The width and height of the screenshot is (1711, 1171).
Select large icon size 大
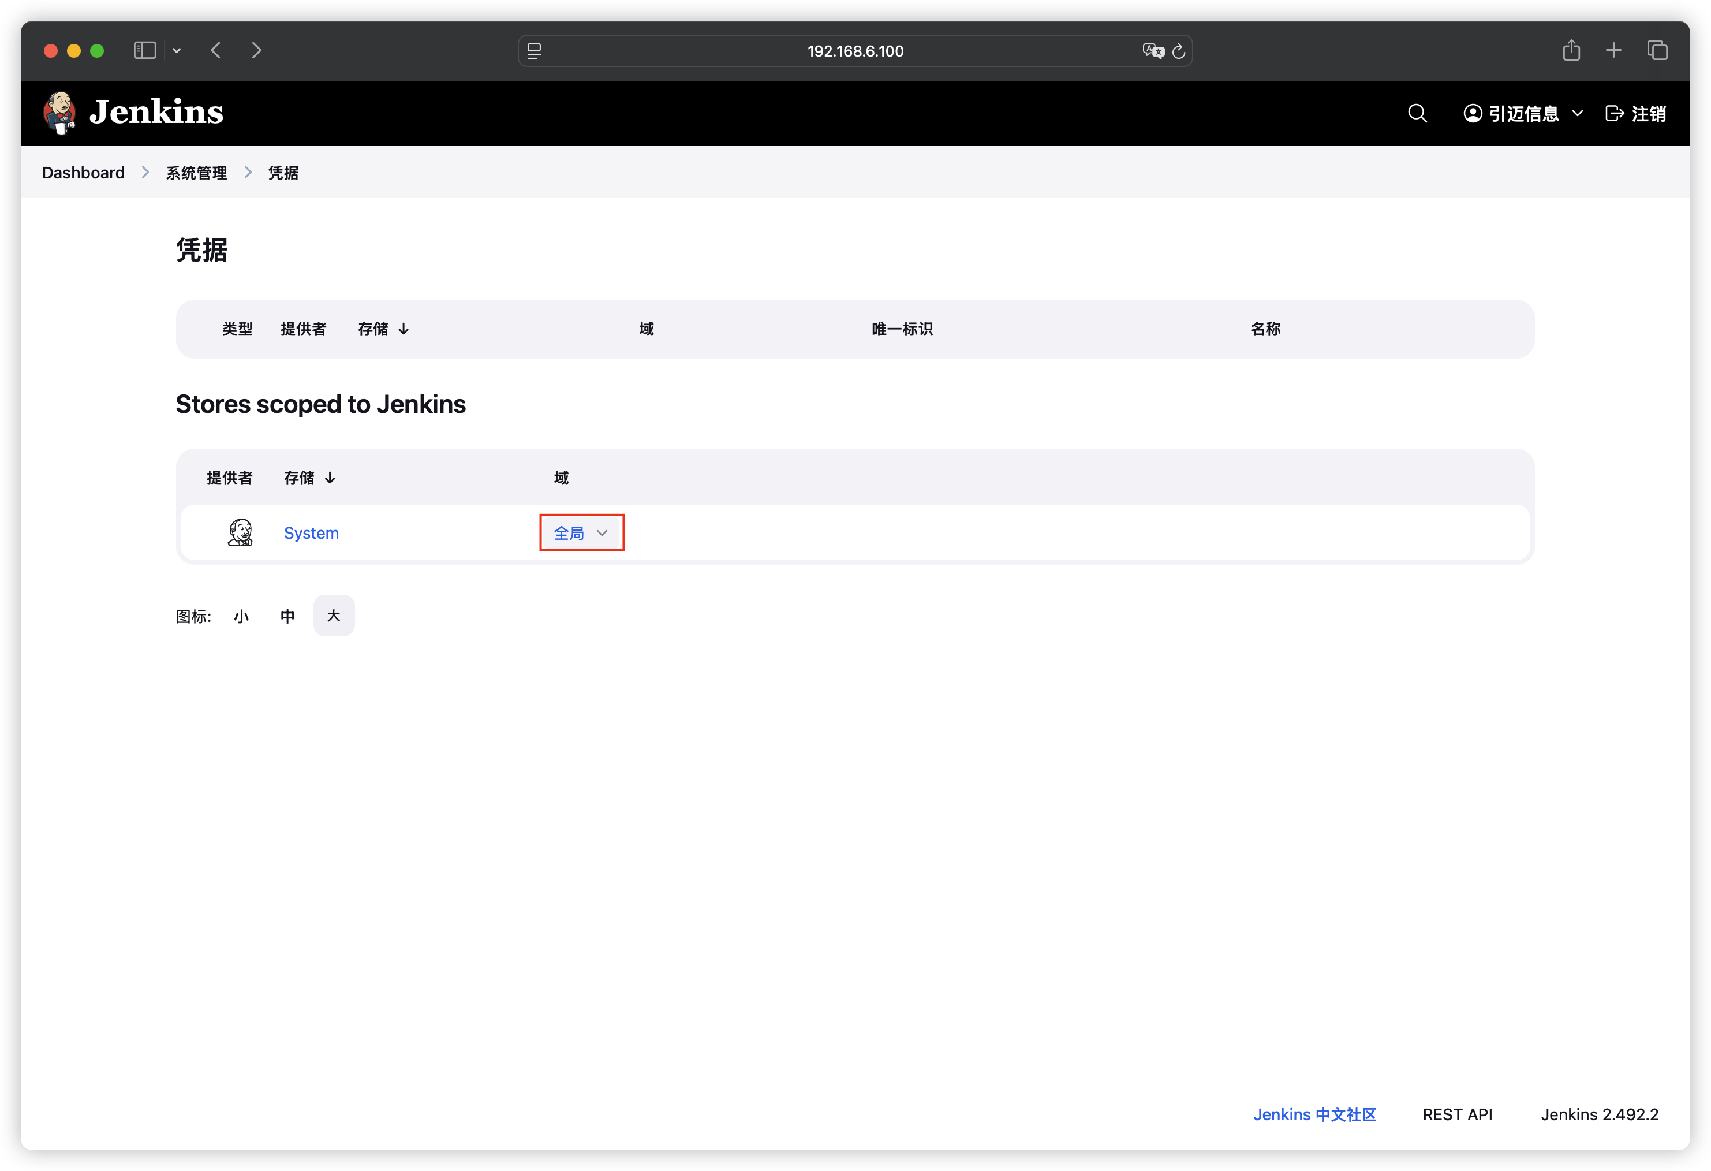click(334, 616)
